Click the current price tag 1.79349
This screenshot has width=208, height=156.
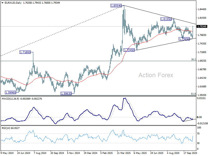tap(202, 27)
